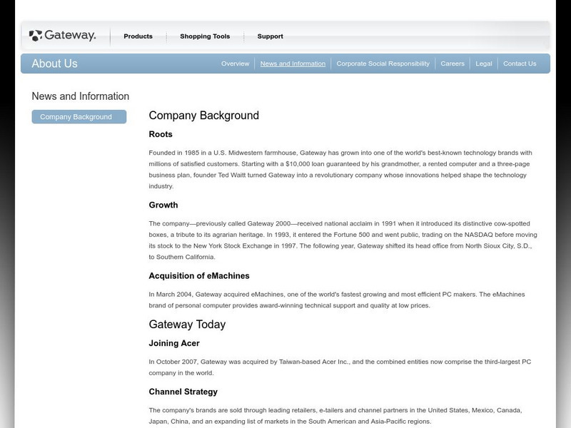Open the Legal page link
The width and height of the screenshot is (571, 428).
[x=484, y=63]
